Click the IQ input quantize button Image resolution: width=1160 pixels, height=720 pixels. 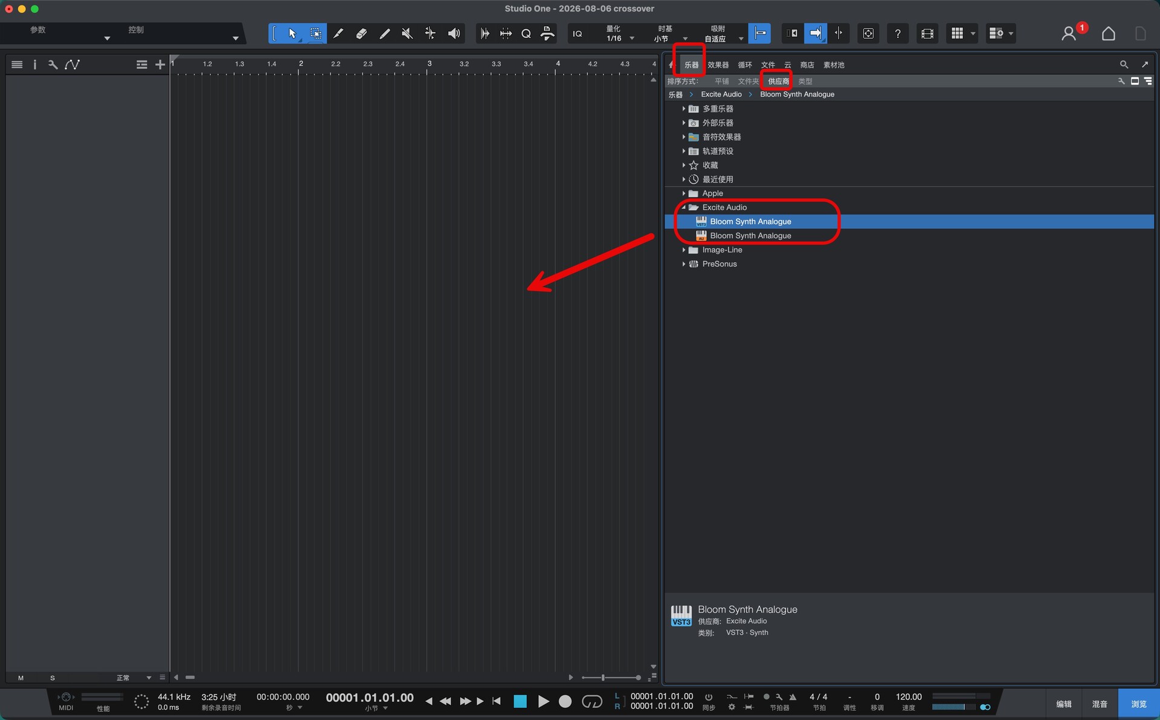point(578,34)
